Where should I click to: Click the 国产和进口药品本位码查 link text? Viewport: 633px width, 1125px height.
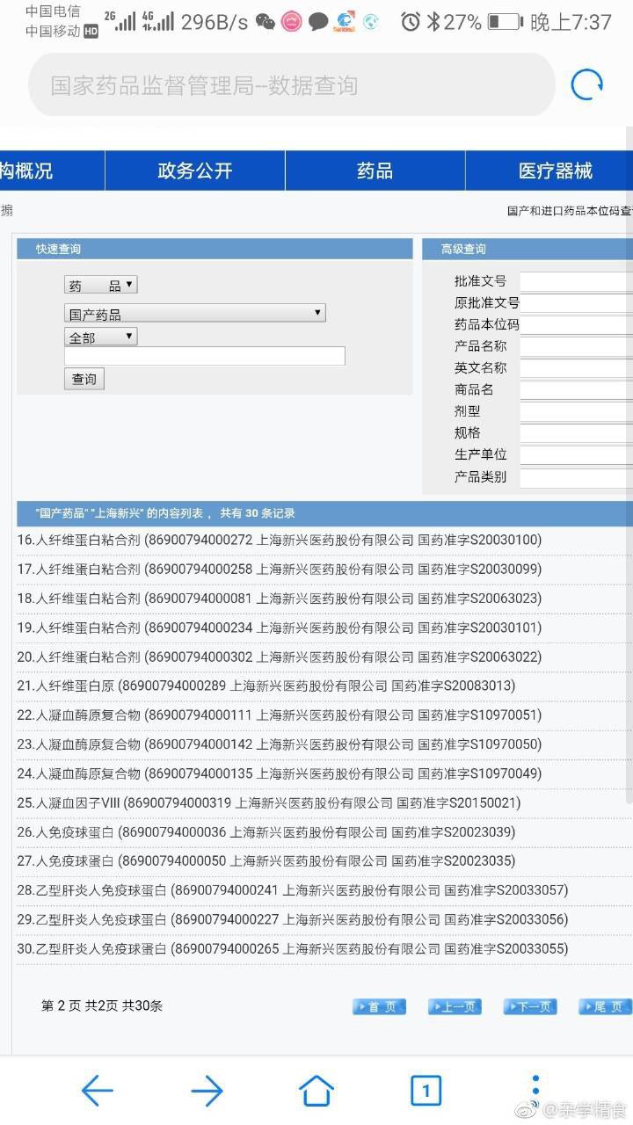click(x=570, y=211)
